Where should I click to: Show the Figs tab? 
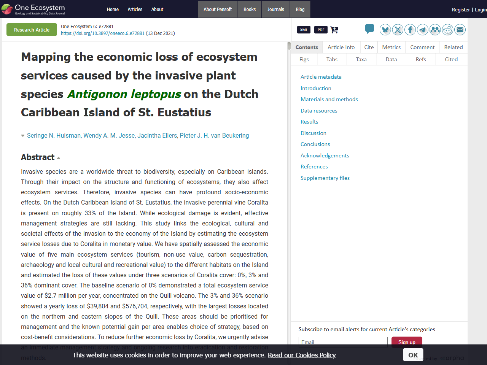pyautogui.click(x=304, y=59)
